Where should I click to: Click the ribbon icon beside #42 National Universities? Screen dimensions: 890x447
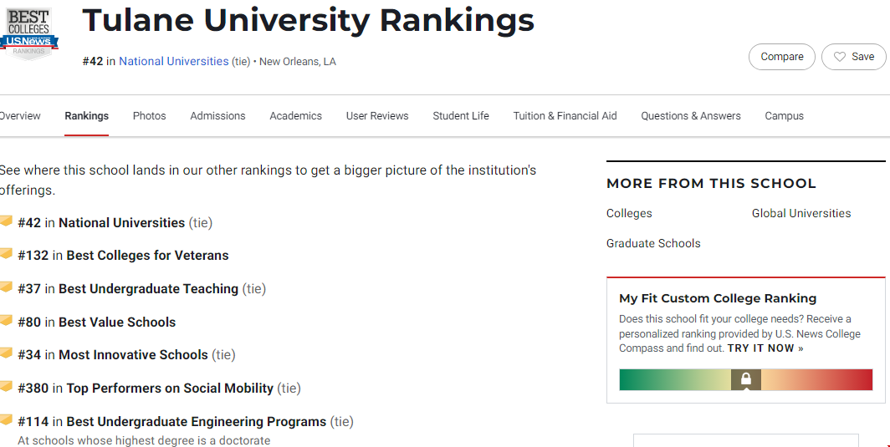click(6, 221)
